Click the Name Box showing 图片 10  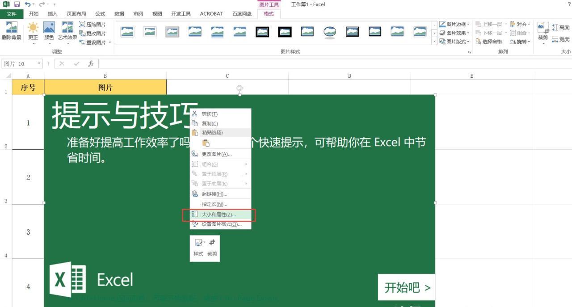(x=22, y=64)
